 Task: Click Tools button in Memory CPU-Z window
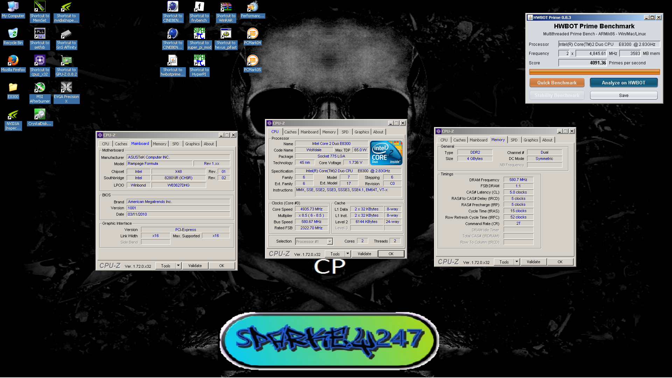coord(504,262)
